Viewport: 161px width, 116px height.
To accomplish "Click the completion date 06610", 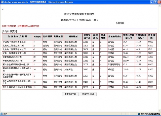I will point(86,70).
